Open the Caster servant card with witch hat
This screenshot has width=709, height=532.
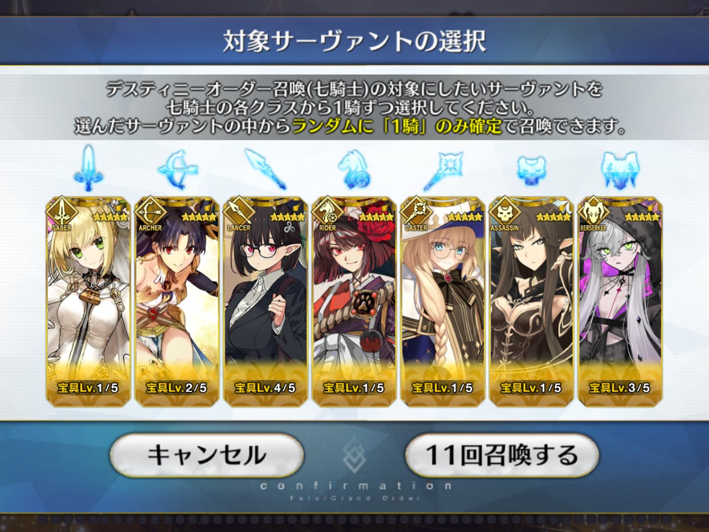click(x=443, y=301)
